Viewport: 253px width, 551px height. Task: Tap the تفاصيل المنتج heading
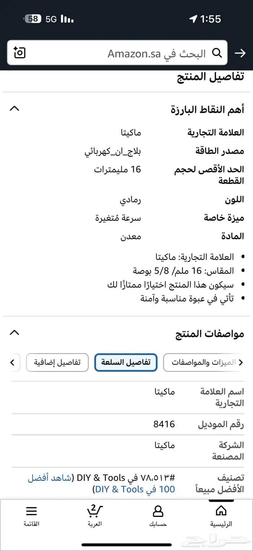[x=210, y=77]
